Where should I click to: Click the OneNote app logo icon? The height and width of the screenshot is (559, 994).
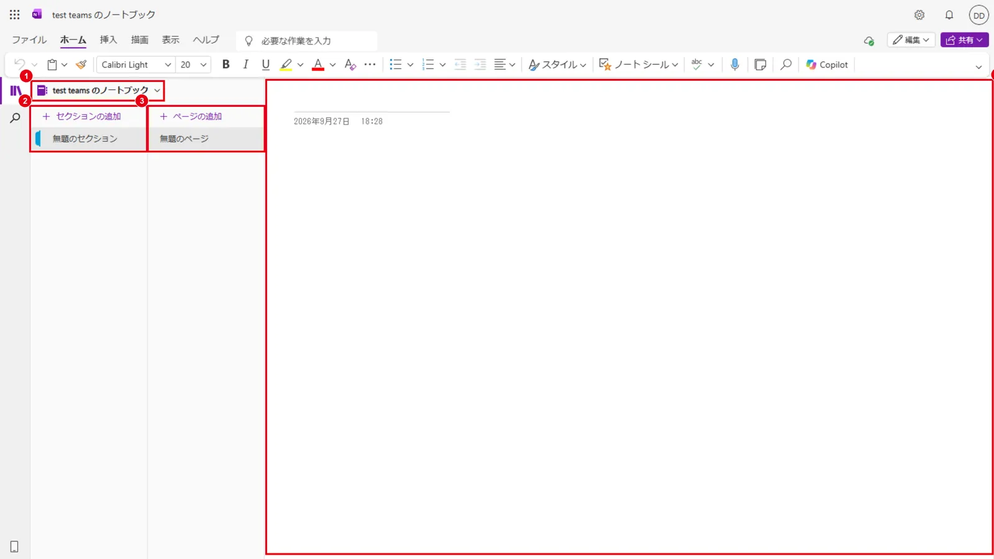click(x=37, y=14)
